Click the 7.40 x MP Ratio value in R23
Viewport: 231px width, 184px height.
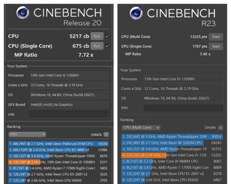point(205,54)
